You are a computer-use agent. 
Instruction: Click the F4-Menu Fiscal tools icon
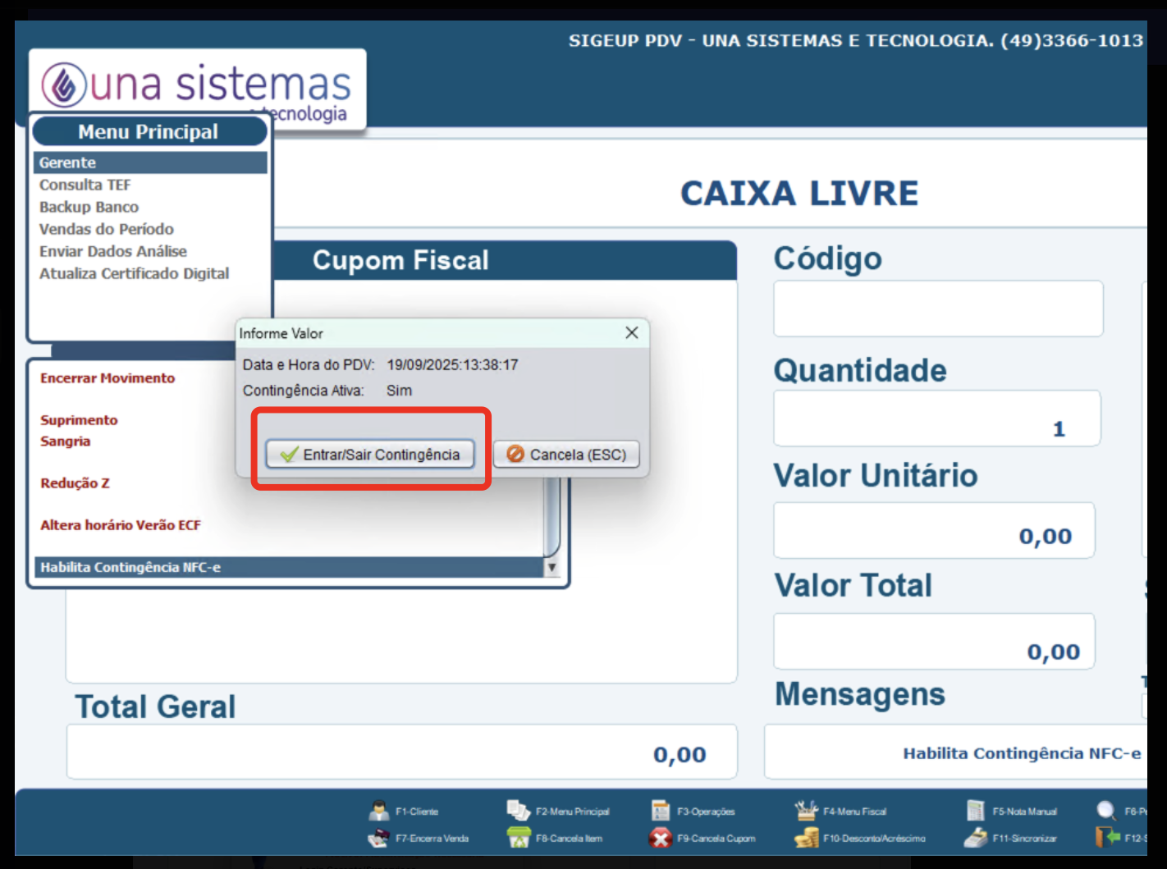(x=806, y=811)
